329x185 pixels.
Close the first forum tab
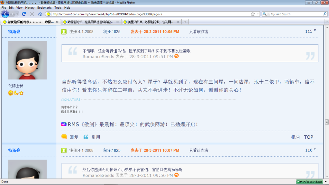[58, 22]
